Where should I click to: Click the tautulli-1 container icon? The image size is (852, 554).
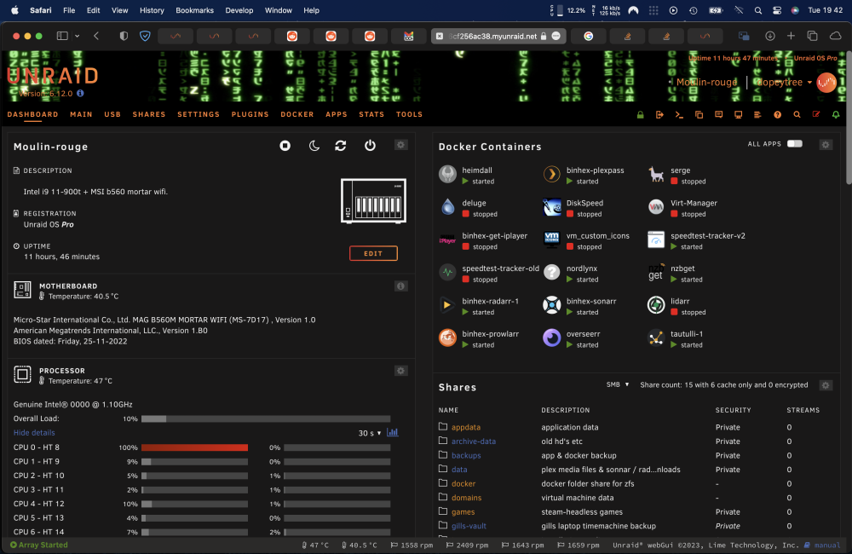(656, 338)
